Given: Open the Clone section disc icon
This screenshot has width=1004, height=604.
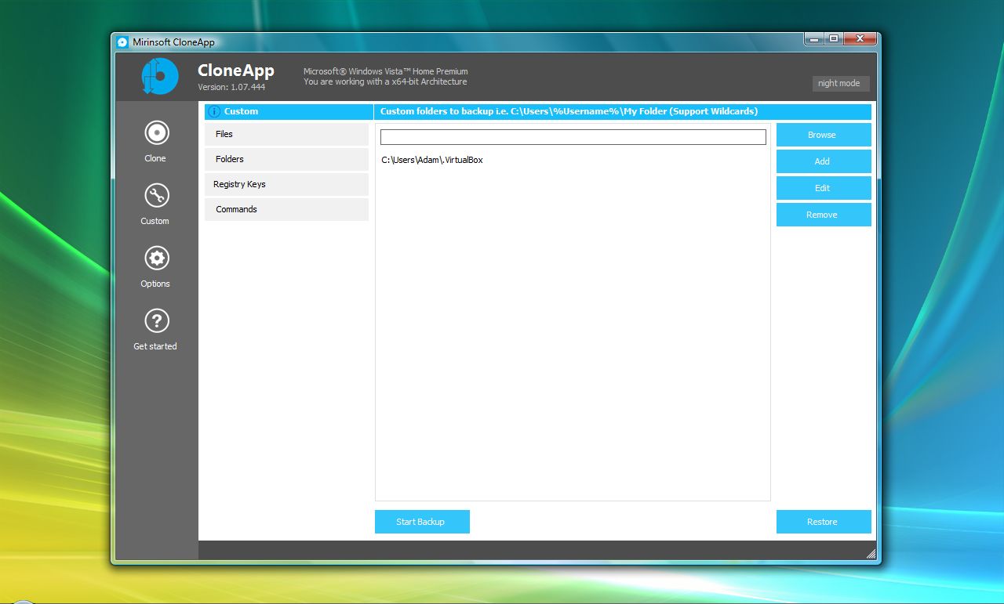Looking at the screenshot, I should click(157, 133).
